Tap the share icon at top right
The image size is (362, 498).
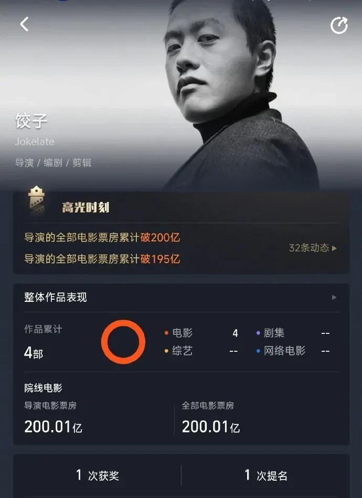(x=339, y=25)
